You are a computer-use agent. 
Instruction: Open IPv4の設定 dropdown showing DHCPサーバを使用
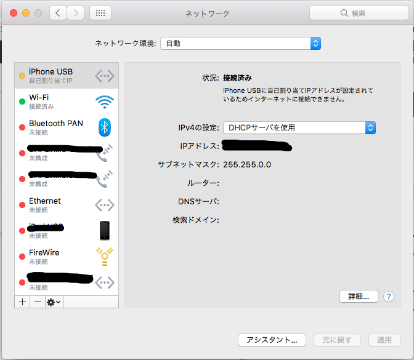[x=299, y=127]
